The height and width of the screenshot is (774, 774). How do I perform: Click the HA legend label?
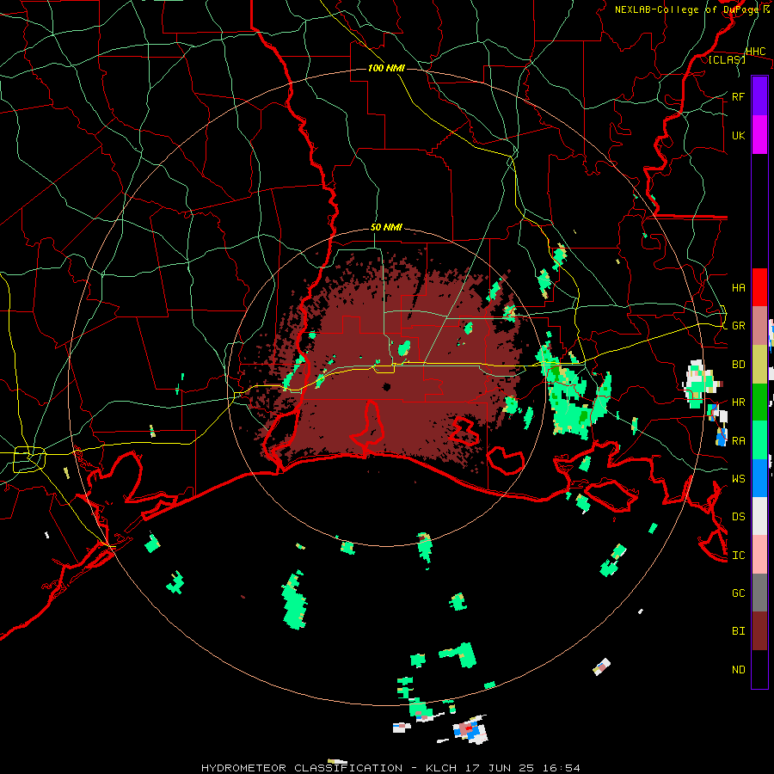pyautogui.click(x=738, y=287)
